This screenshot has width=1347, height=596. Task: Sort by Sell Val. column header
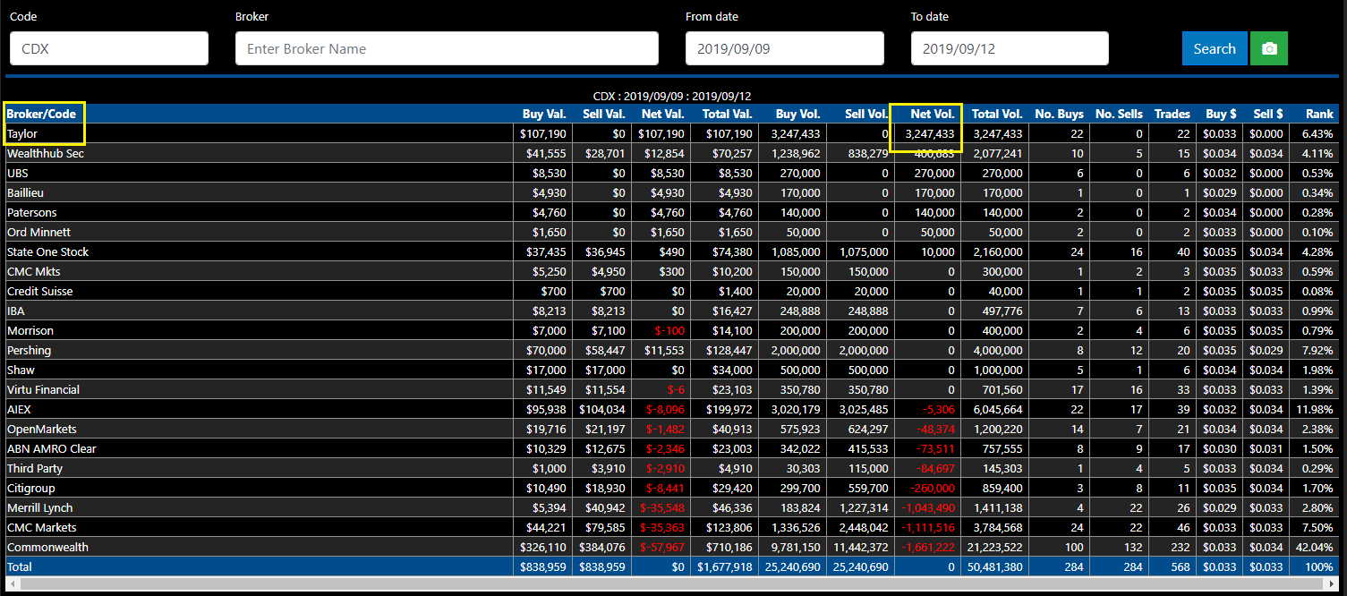point(604,114)
